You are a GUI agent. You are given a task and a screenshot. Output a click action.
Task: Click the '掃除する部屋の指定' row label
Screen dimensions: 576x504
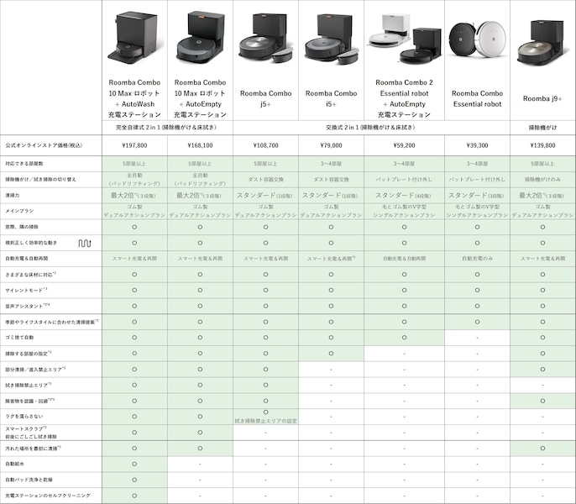coord(29,354)
